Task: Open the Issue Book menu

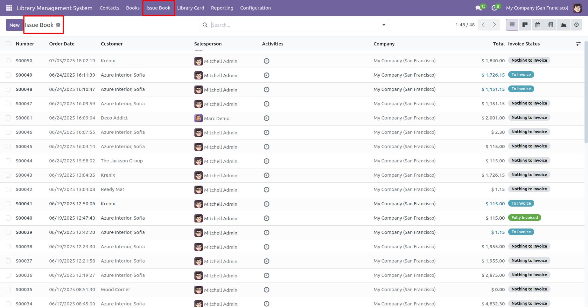Action: [x=158, y=8]
